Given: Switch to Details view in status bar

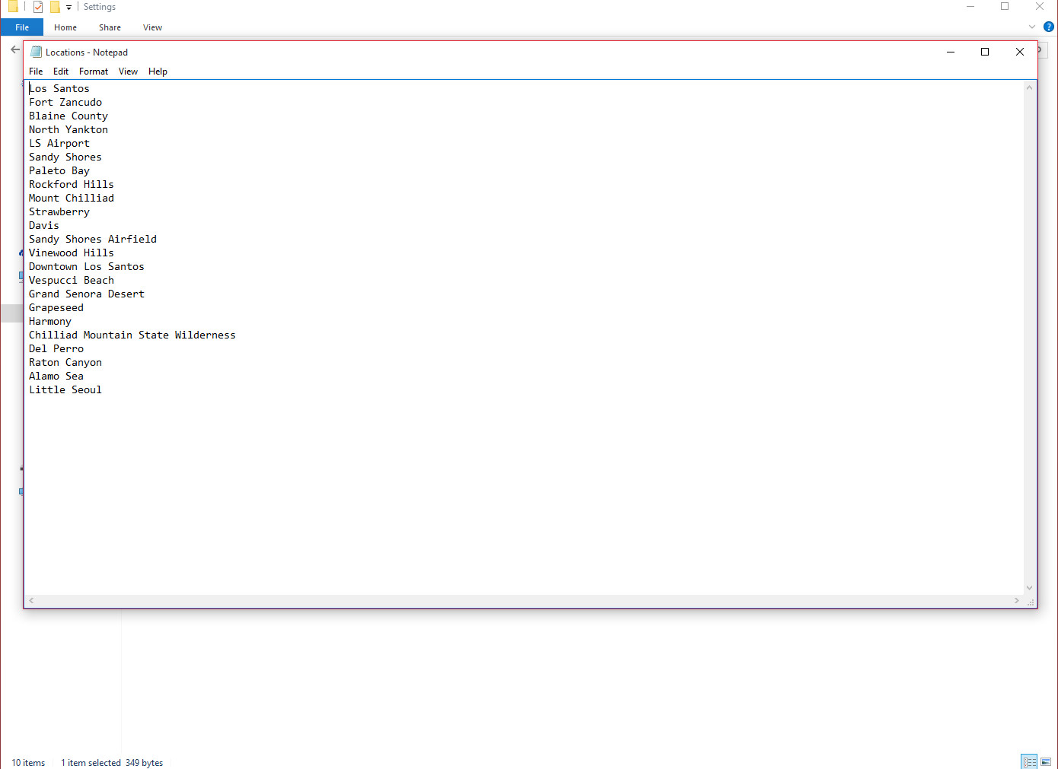Looking at the screenshot, I should coord(1029,761).
